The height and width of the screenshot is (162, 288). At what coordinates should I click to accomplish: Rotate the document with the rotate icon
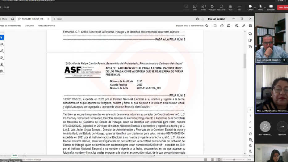(250, 134)
